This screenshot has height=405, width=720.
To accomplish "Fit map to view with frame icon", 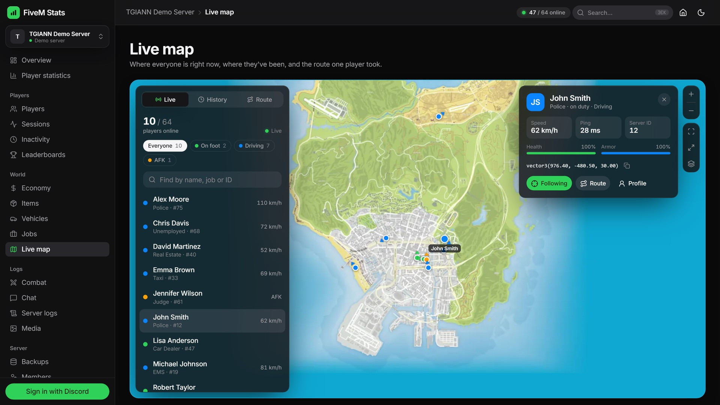I will [x=691, y=132].
